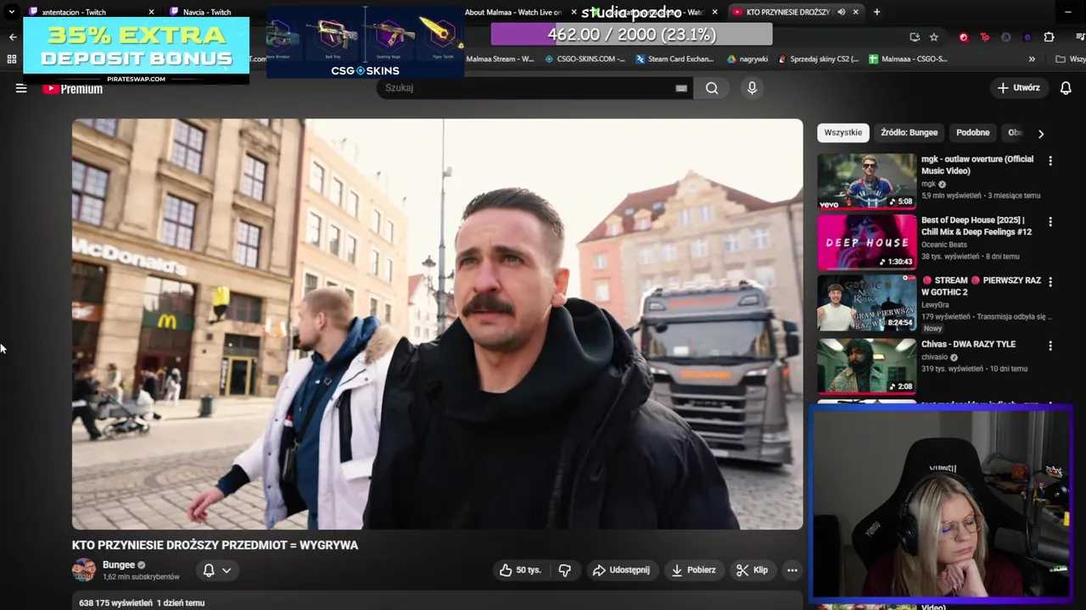Open the Utwórz create menu
Screen dimensions: 1086x610
click(x=1019, y=88)
